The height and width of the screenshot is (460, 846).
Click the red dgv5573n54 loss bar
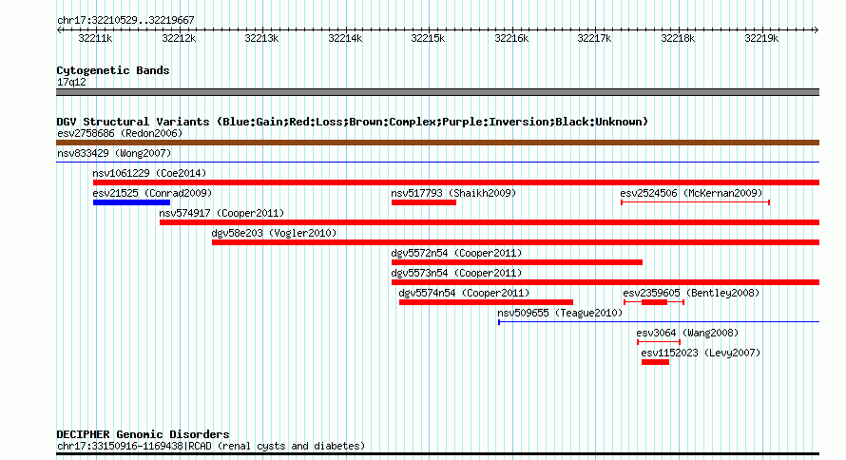coord(606,282)
